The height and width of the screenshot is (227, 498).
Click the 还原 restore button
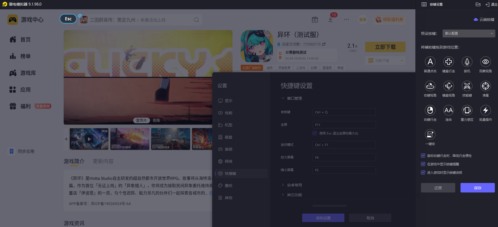pyautogui.click(x=438, y=188)
